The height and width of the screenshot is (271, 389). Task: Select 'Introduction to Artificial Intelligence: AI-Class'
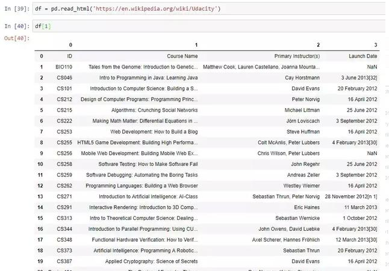tap(148, 196)
